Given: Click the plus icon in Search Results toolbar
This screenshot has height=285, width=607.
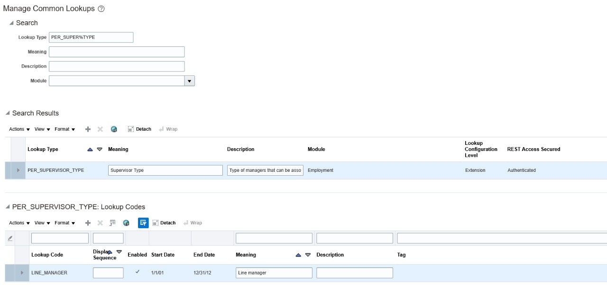Looking at the screenshot, I should [88, 129].
